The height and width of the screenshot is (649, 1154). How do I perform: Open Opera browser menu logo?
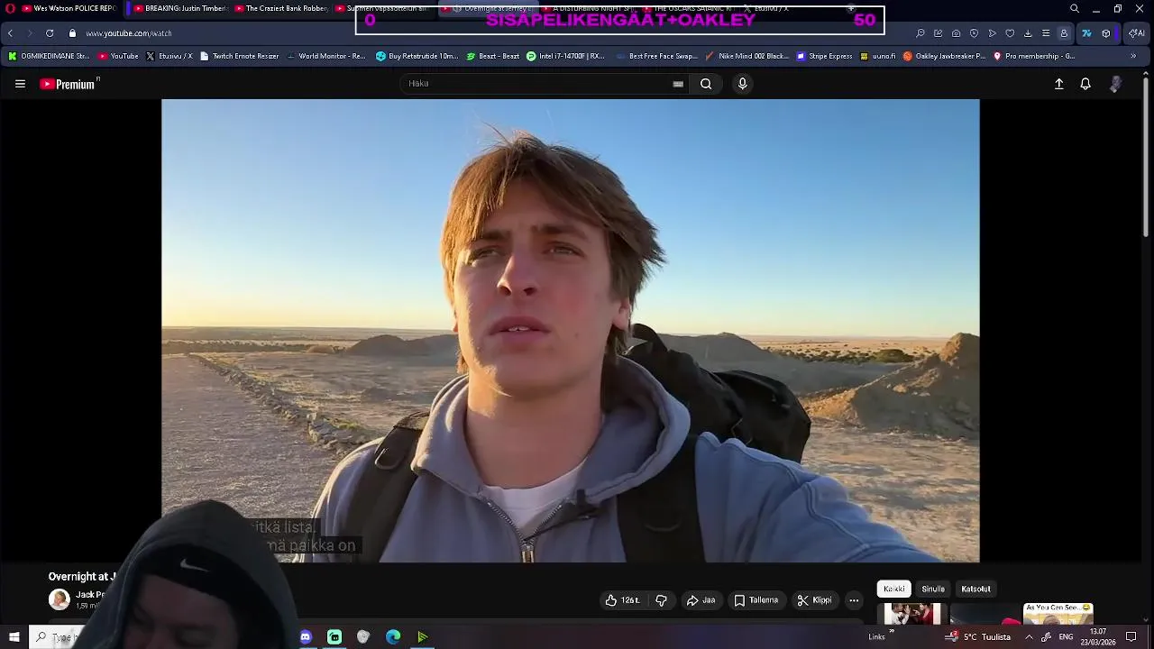[x=10, y=8]
